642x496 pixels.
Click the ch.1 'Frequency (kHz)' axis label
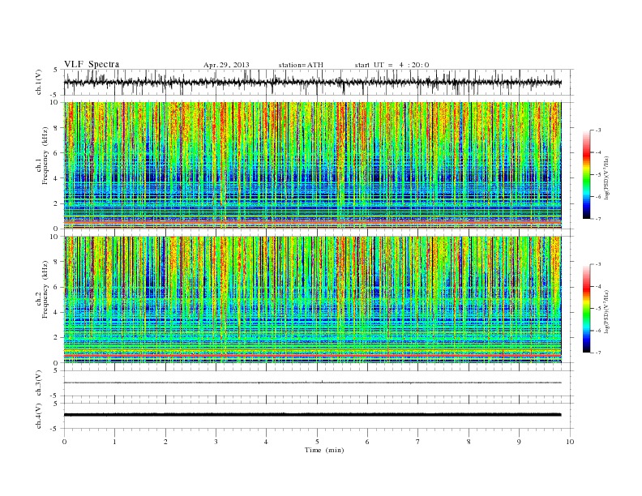pos(43,156)
